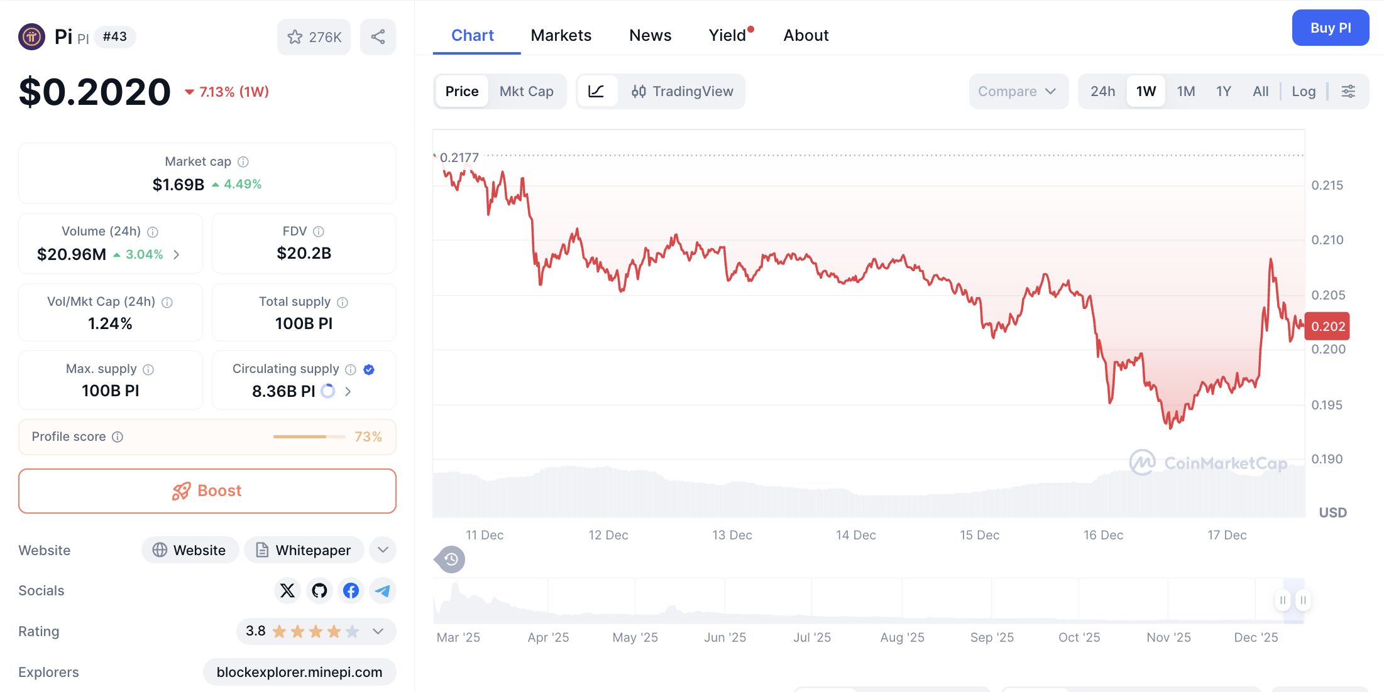This screenshot has width=1384, height=692.
Task: Toggle logarithmic scale with Log button
Action: point(1304,91)
